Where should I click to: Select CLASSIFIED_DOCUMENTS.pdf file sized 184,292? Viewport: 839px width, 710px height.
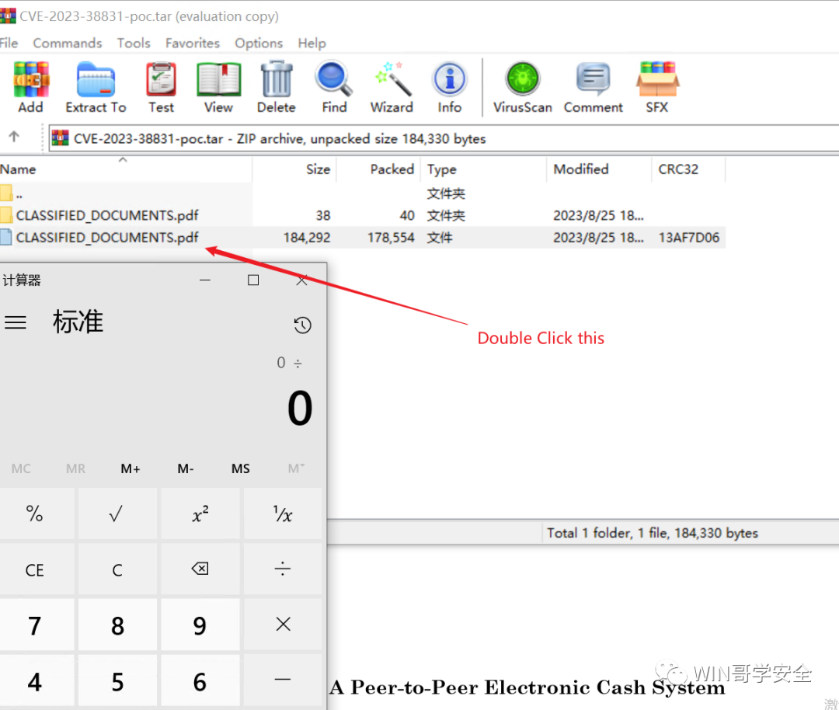click(x=363, y=237)
